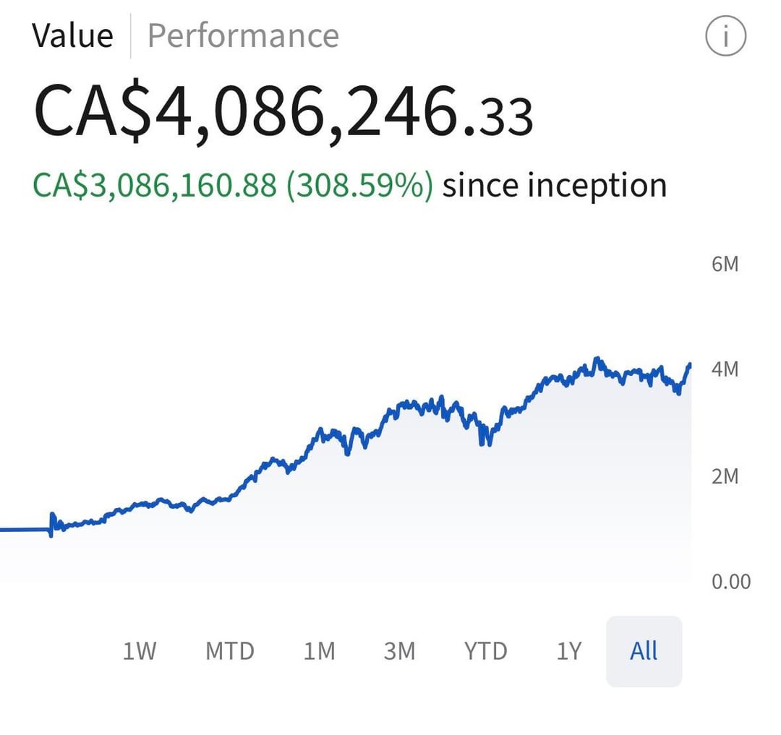The height and width of the screenshot is (735, 781).
Task: Click the 4M y-axis label
Action: point(725,369)
